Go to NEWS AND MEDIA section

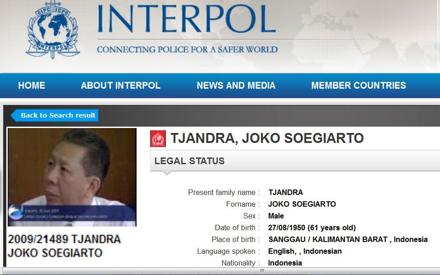coord(236,85)
